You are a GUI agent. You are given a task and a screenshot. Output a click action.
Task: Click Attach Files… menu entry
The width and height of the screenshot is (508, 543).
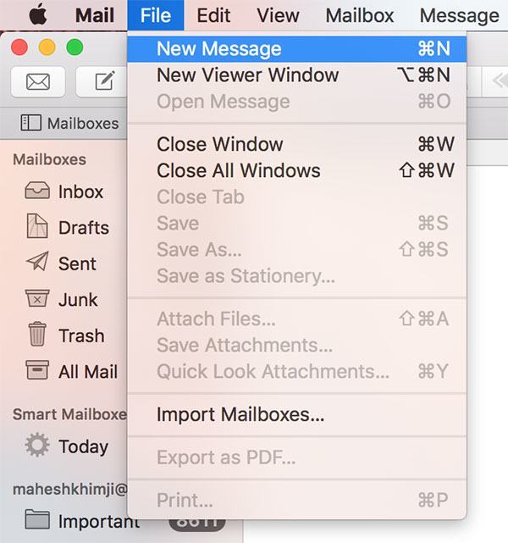coord(297,319)
